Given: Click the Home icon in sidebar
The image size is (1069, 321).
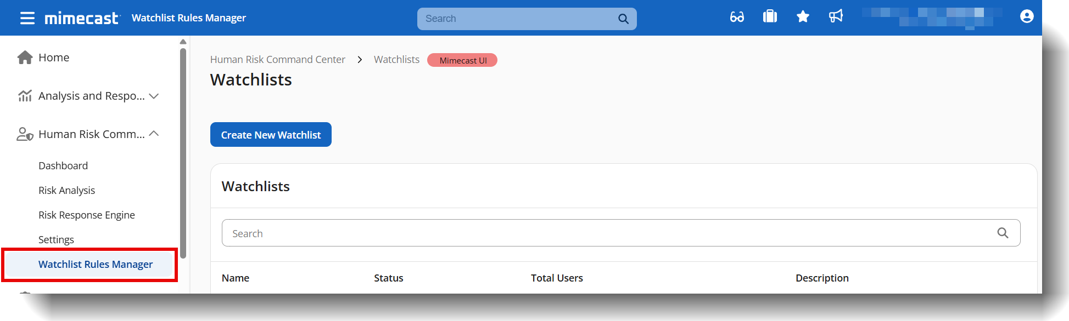Looking at the screenshot, I should [x=25, y=58].
